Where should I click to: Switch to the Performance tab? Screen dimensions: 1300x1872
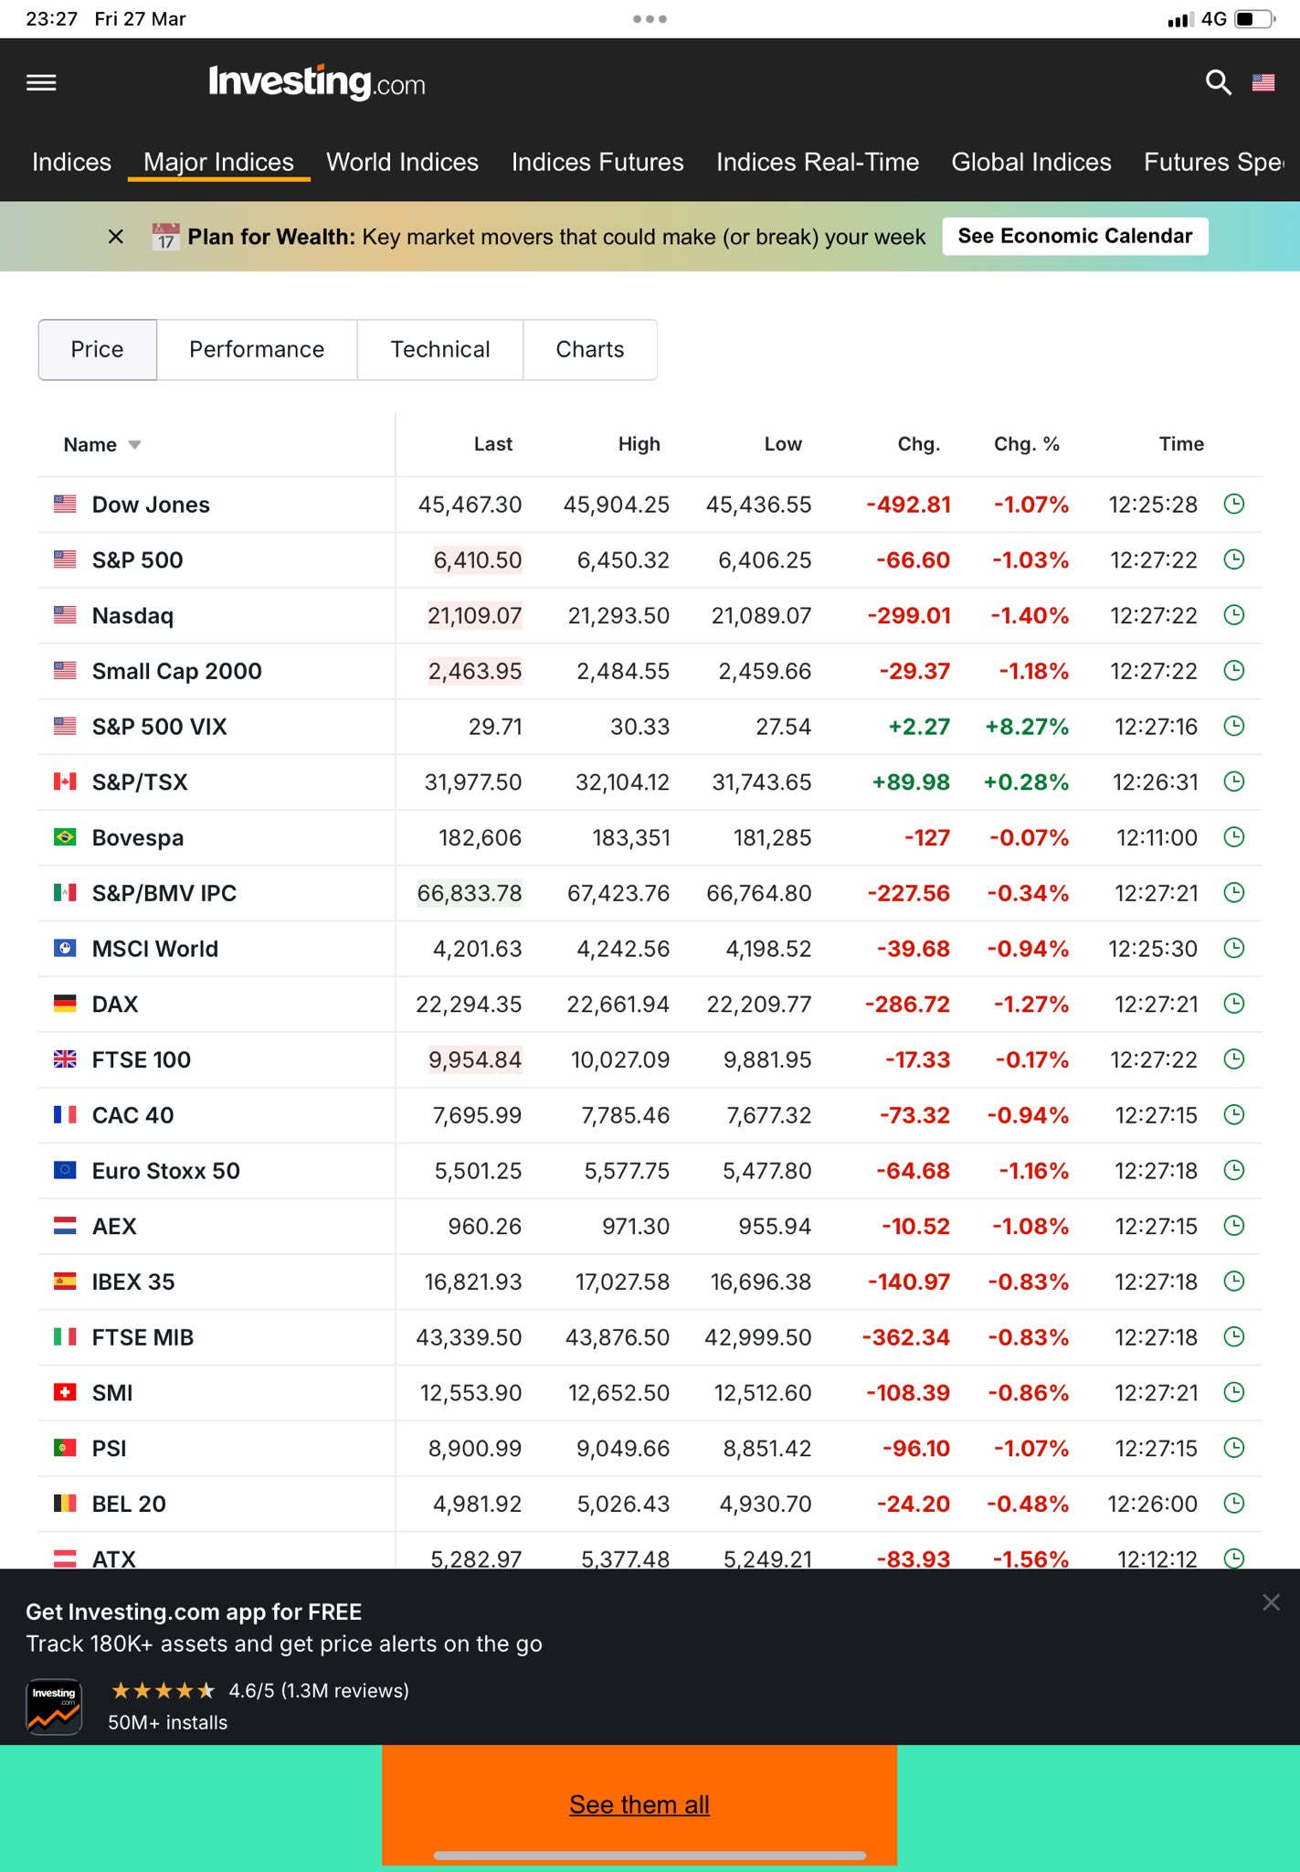[x=257, y=349]
